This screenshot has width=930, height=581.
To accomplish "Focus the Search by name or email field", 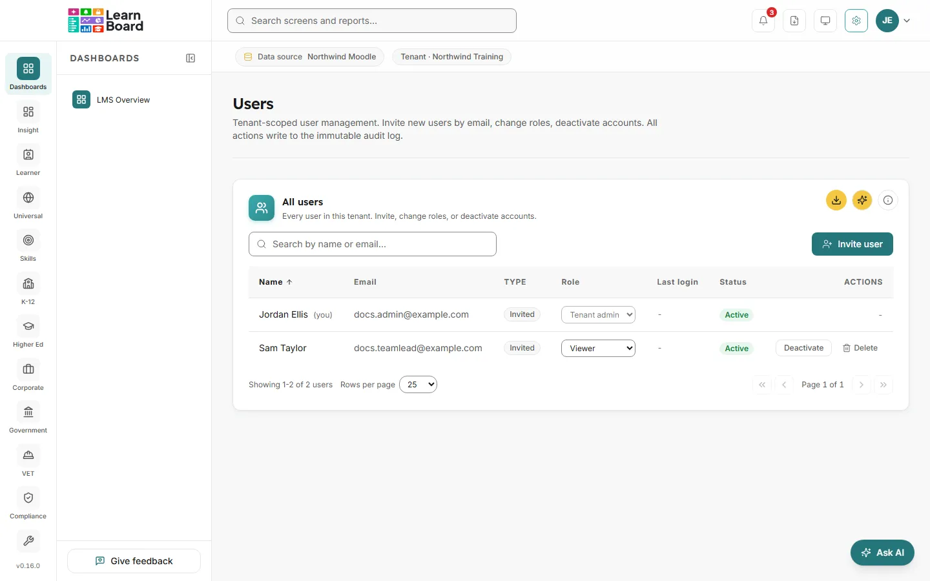I will tap(373, 244).
